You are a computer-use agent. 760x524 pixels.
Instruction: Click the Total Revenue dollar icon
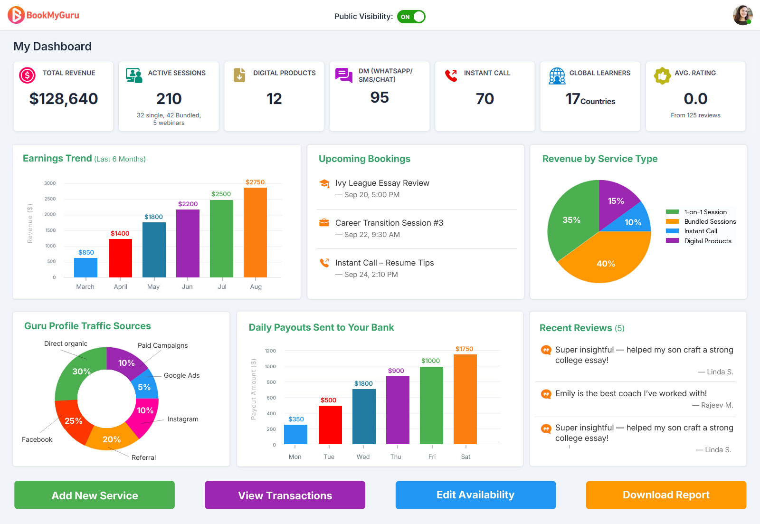(27, 75)
